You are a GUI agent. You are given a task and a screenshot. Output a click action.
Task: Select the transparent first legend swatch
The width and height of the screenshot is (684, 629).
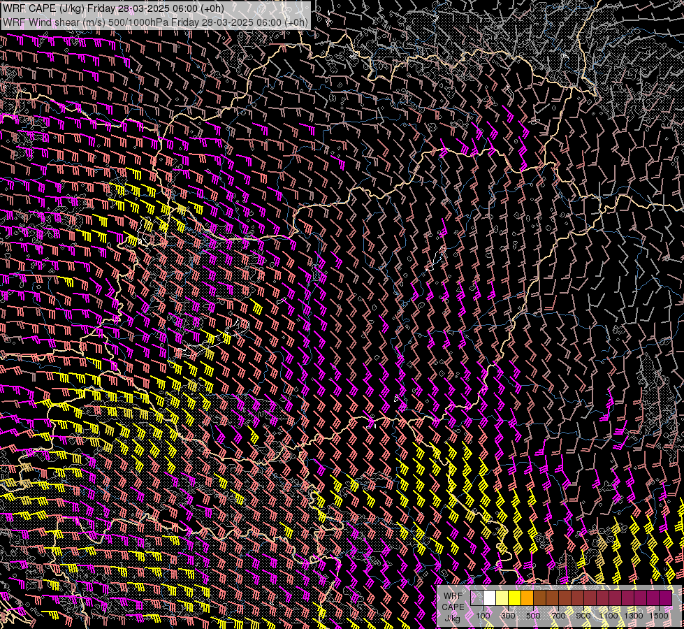476,598
